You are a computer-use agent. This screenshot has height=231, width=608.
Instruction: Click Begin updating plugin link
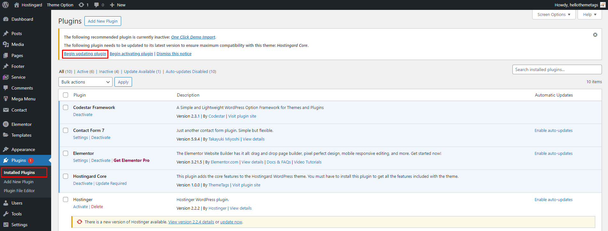pyautogui.click(x=85, y=54)
